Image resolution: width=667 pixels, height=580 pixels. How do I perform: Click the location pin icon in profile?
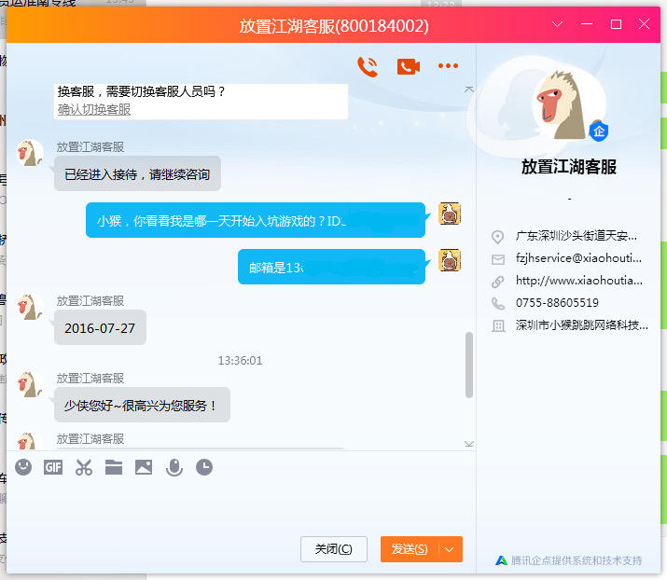(498, 237)
